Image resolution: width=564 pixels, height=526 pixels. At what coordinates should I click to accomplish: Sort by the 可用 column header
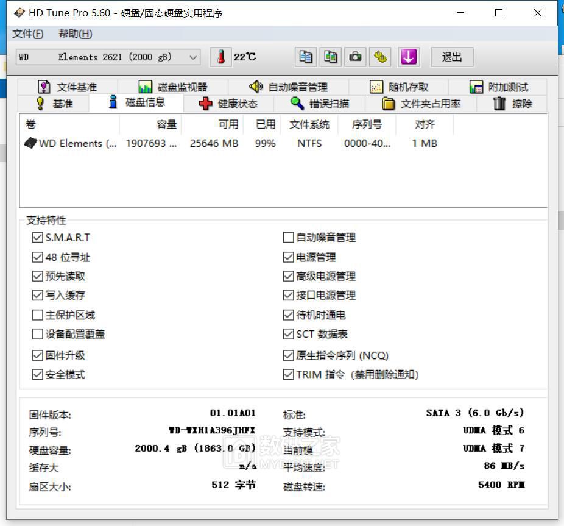[212, 124]
